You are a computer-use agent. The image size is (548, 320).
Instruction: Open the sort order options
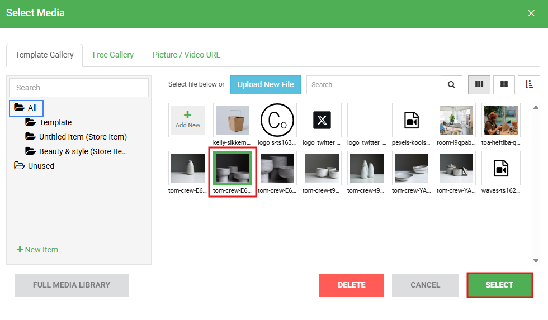[528, 84]
